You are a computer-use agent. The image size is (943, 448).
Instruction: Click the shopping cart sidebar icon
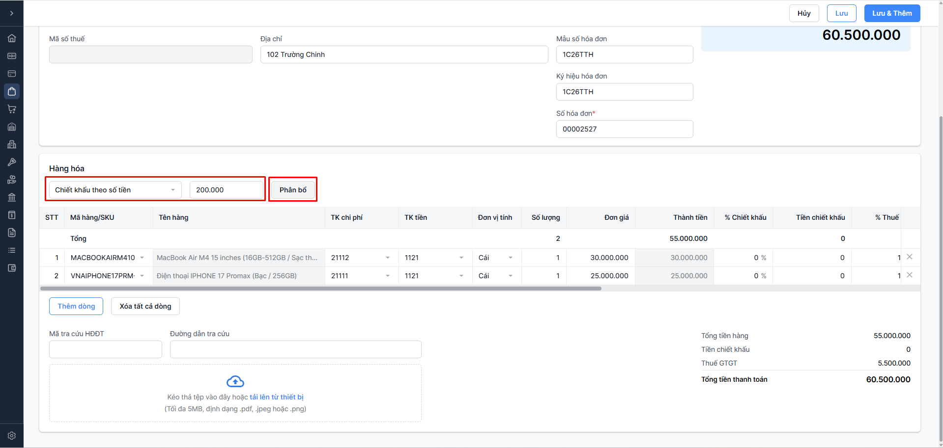pyautogui.click(x=12, y=109)
